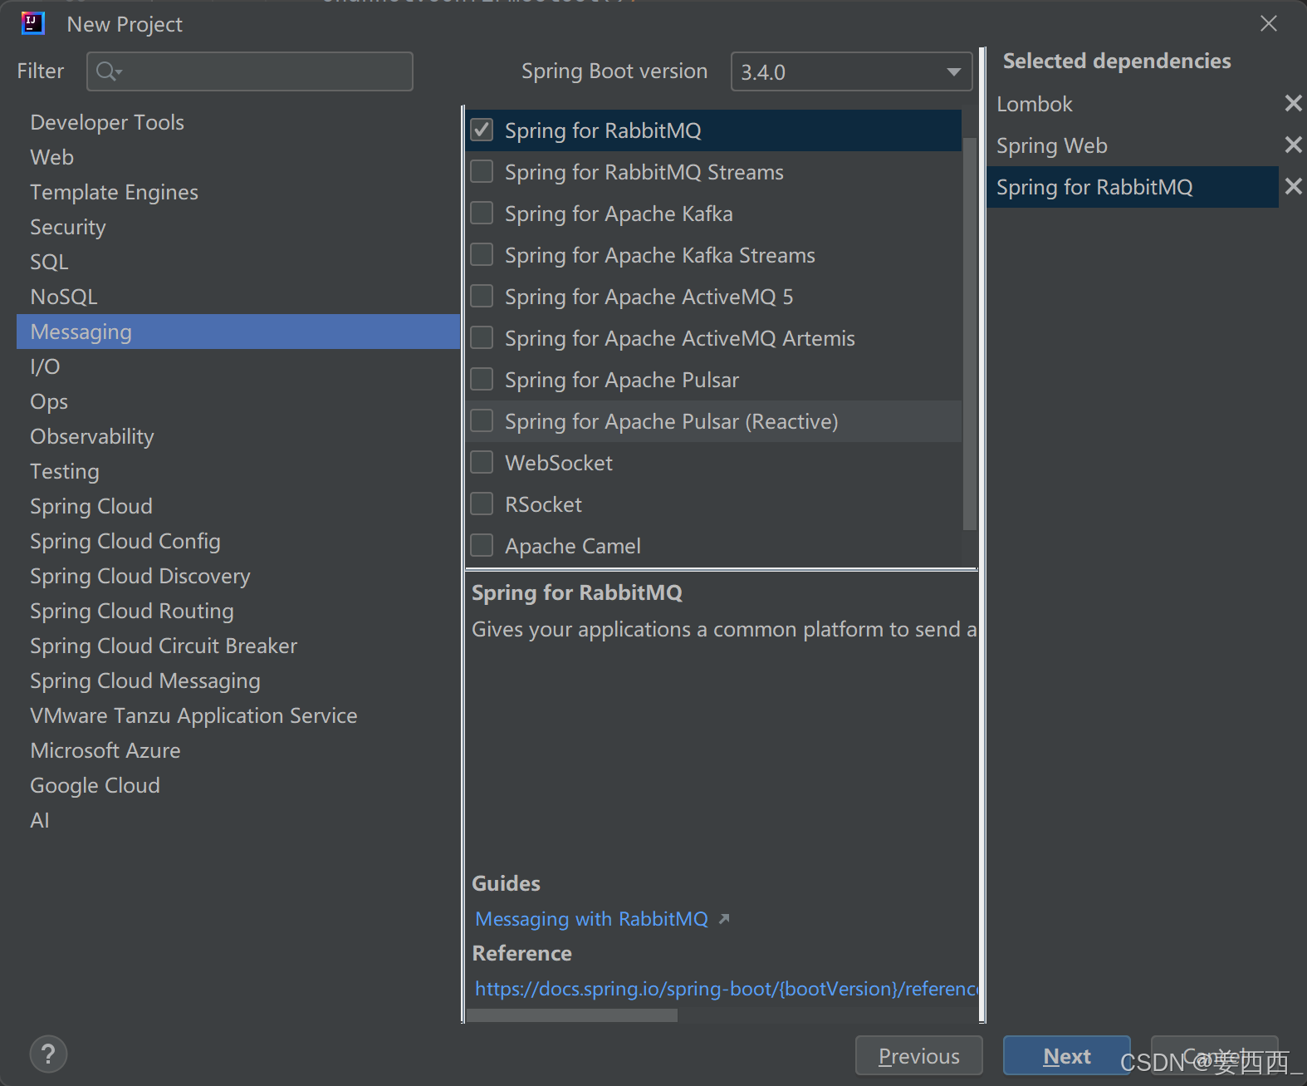Open VMware Tanzu Application Service category

pos(238,715)
